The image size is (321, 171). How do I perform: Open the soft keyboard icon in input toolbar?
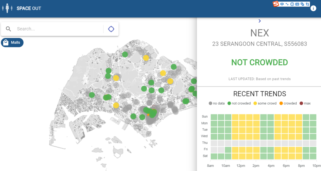point(297,4)
